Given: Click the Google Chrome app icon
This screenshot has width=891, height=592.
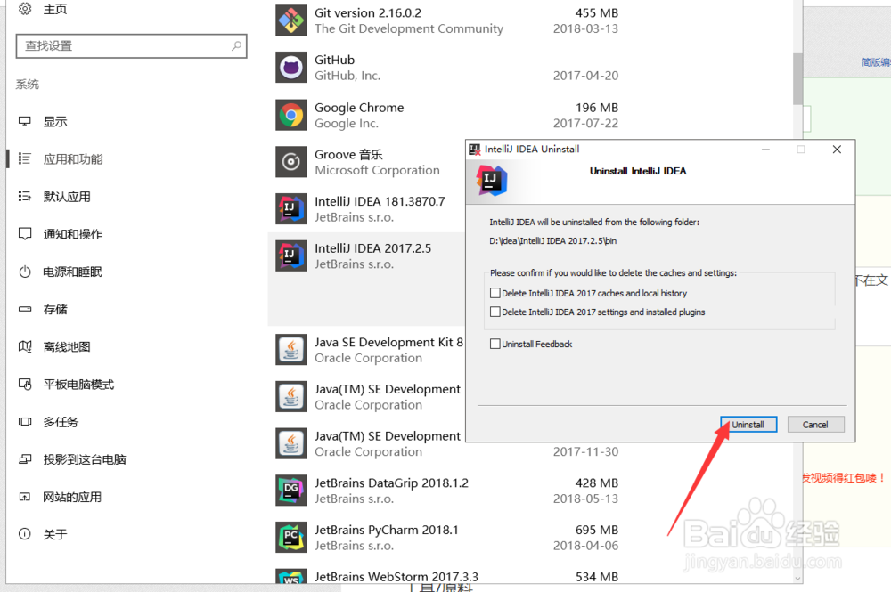Looking at the screenshot, I should [291, 115].
